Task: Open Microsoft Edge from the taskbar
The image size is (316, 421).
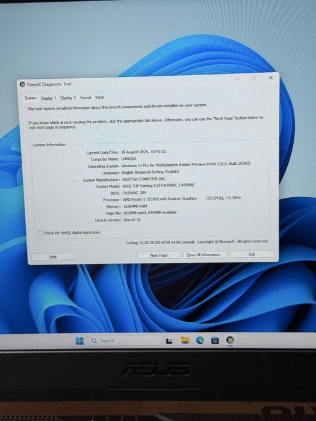Action: 200,340
